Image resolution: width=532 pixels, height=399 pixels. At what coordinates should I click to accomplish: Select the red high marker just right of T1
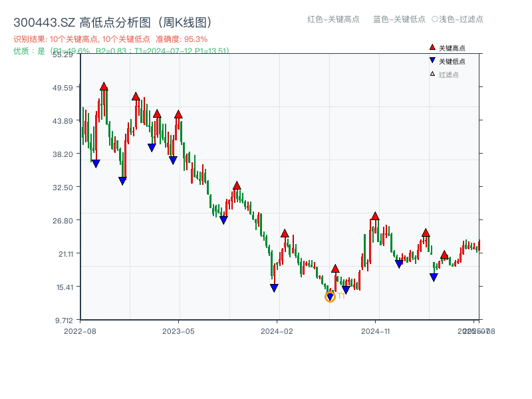[335, 269]
